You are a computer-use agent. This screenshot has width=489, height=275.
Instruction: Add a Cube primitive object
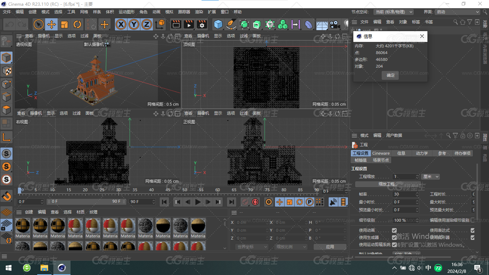pyautogui.click(x=218, y=24)
